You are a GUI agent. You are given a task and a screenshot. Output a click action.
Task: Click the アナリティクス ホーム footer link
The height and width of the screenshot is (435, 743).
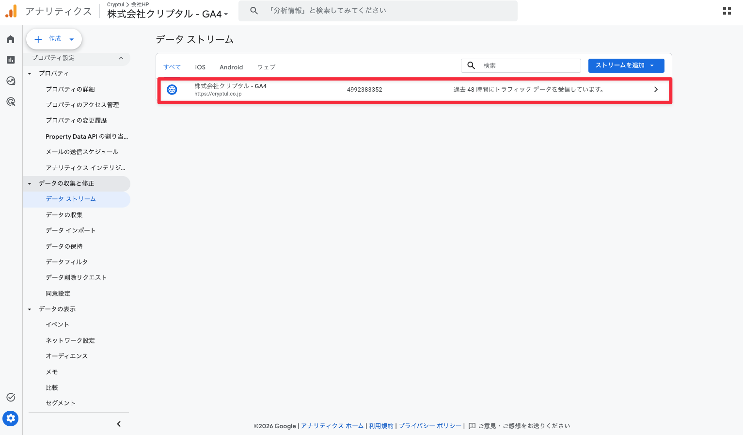click(x=332, y=426)
